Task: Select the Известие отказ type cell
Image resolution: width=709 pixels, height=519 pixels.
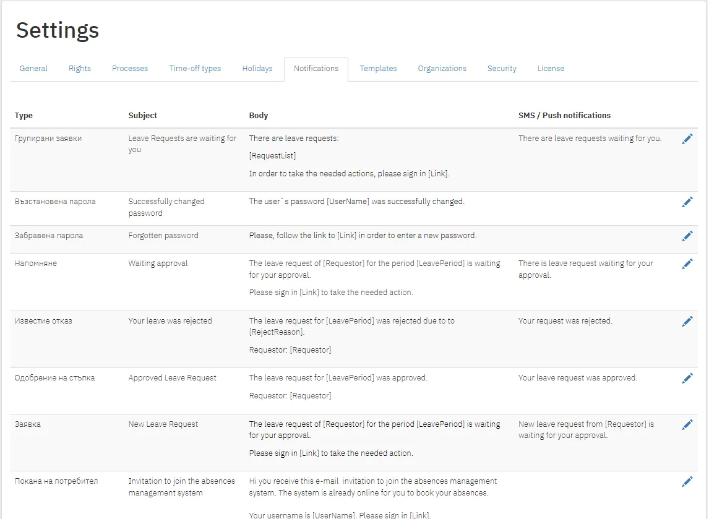Action: pos(43,321)
